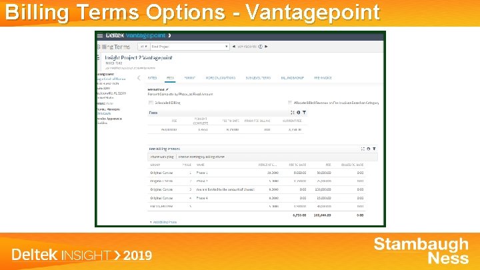Click the Billed To Date column header
This screenshot has height=270, width=480.
click(x=353, y=165)
